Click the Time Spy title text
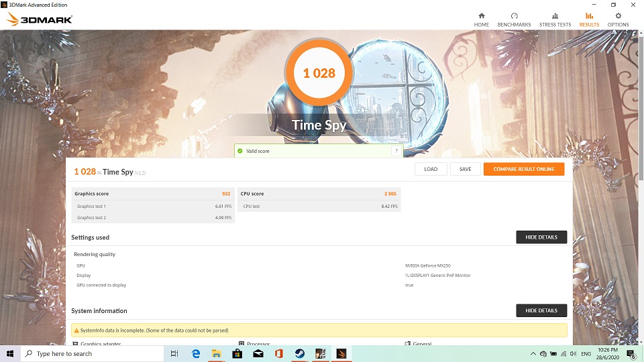Screen dimensions: 644x362 tap(319, 125)
